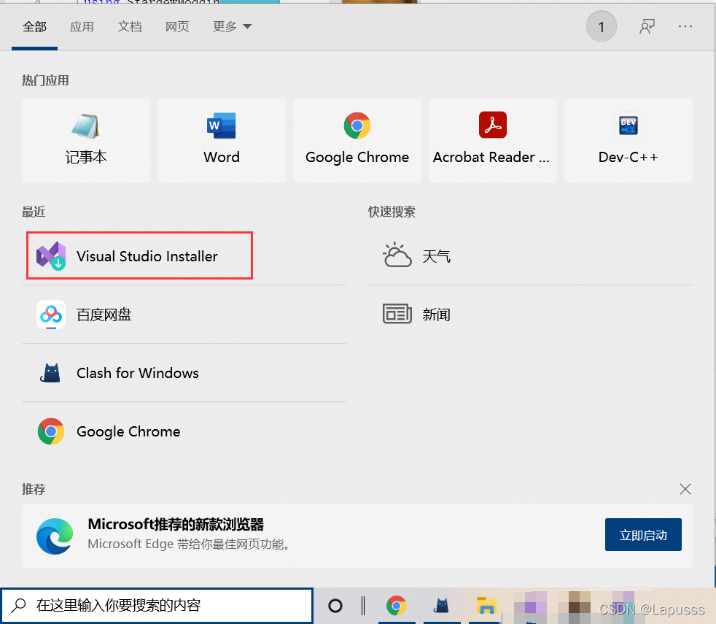This screenshot has height=624, width=716.
Task: Open File Explorer on taskbar
Action: pos(486,606)
